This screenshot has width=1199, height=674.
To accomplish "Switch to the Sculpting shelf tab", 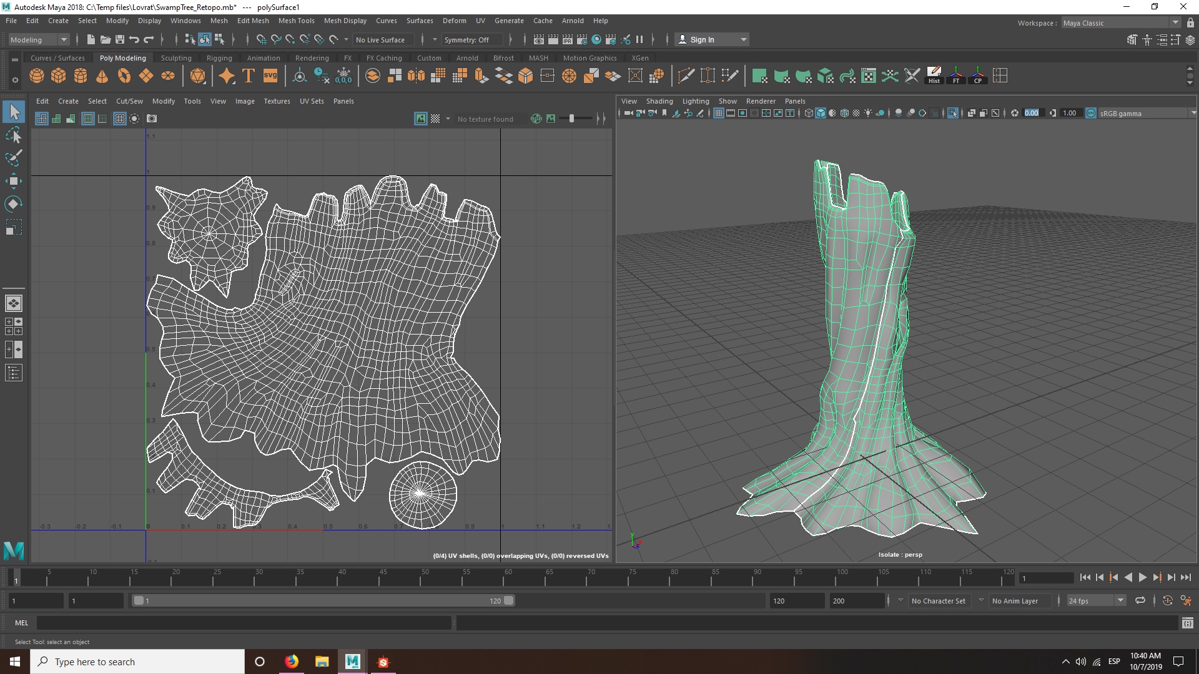I will 176,58.
